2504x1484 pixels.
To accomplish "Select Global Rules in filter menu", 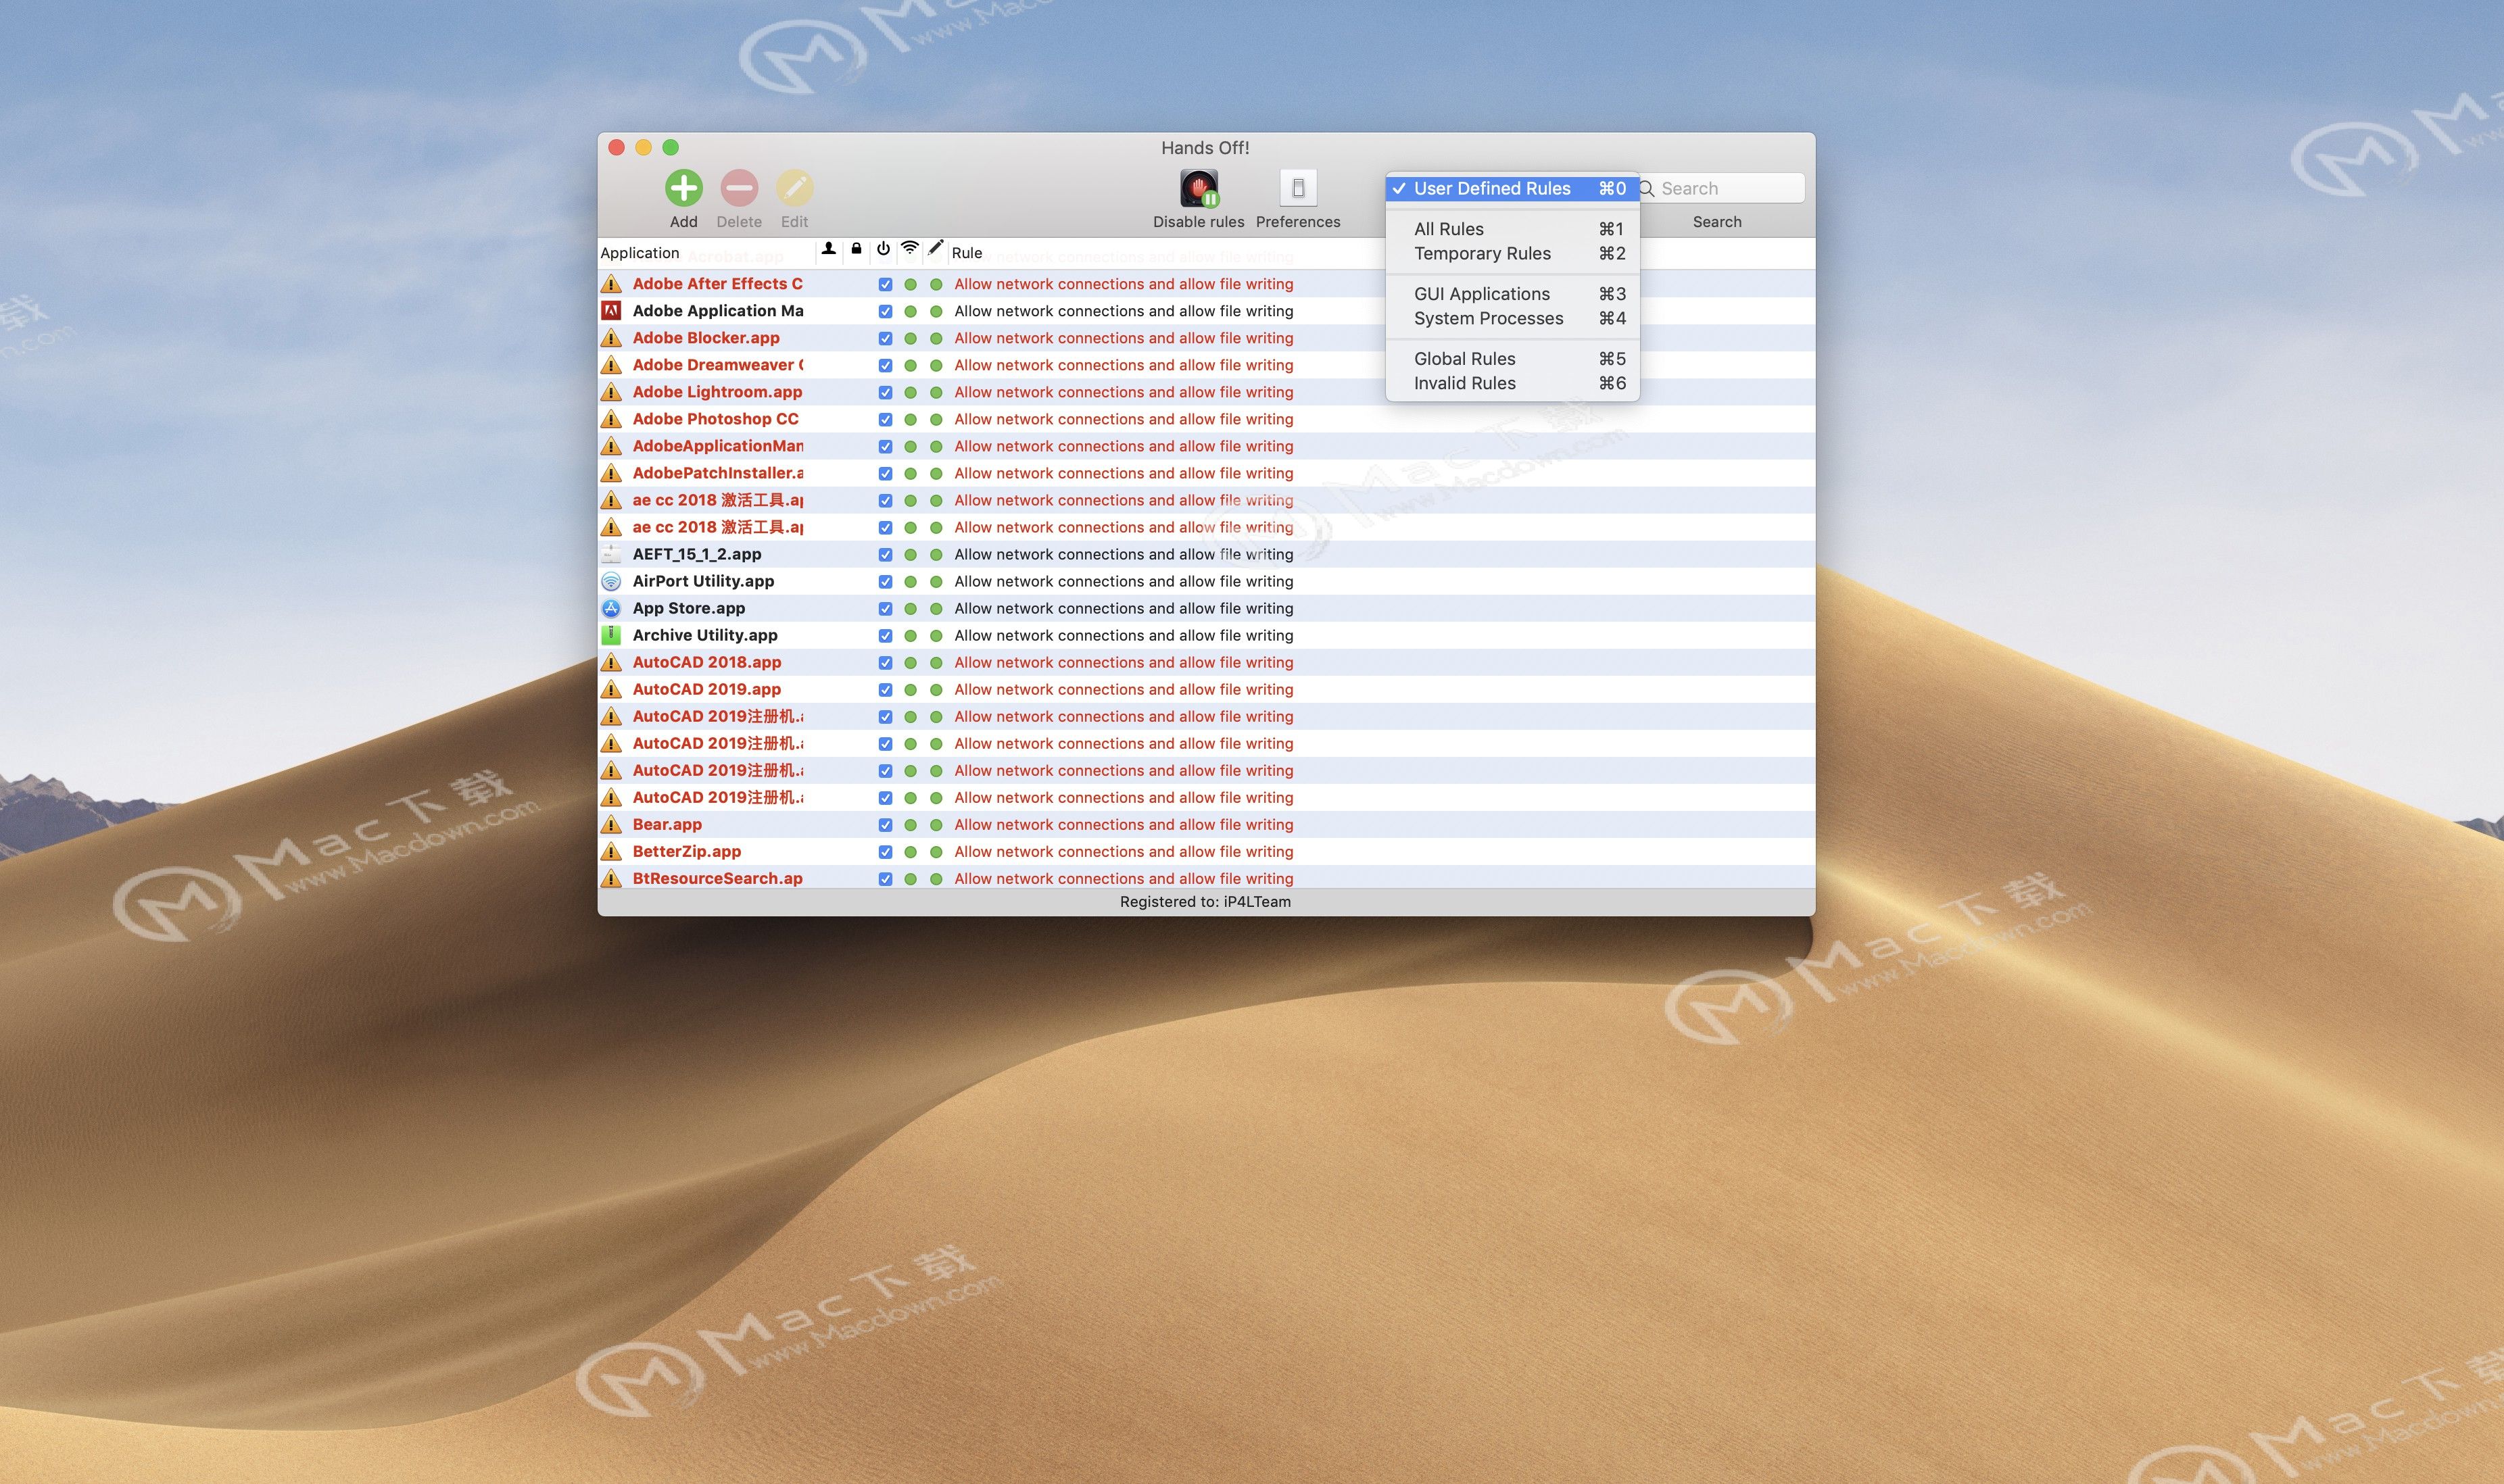I will pyautogui.click(x=1512, y=358).
